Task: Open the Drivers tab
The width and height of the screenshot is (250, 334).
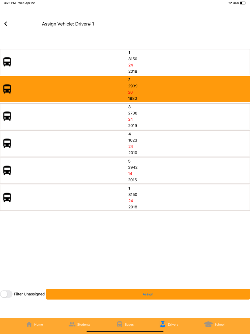Action: pyautogui.click(x=169, y=324)
